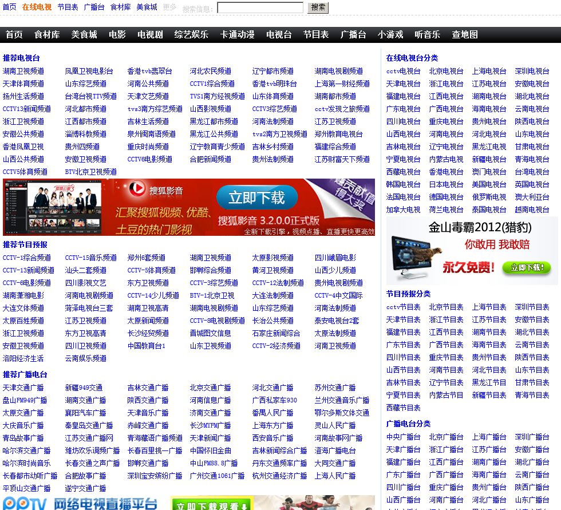Open the 北京电视台 category link
The width and height of the screenshot is (561, 510).
point(446,71)
